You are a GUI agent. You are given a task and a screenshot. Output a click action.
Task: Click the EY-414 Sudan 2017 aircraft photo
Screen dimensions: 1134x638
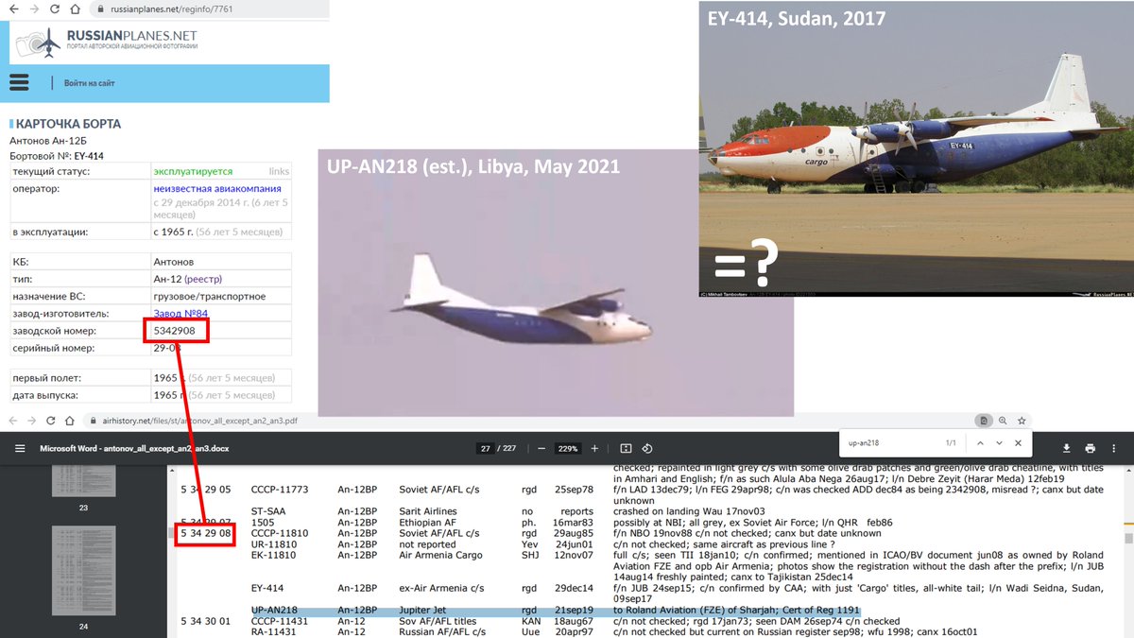916,149
